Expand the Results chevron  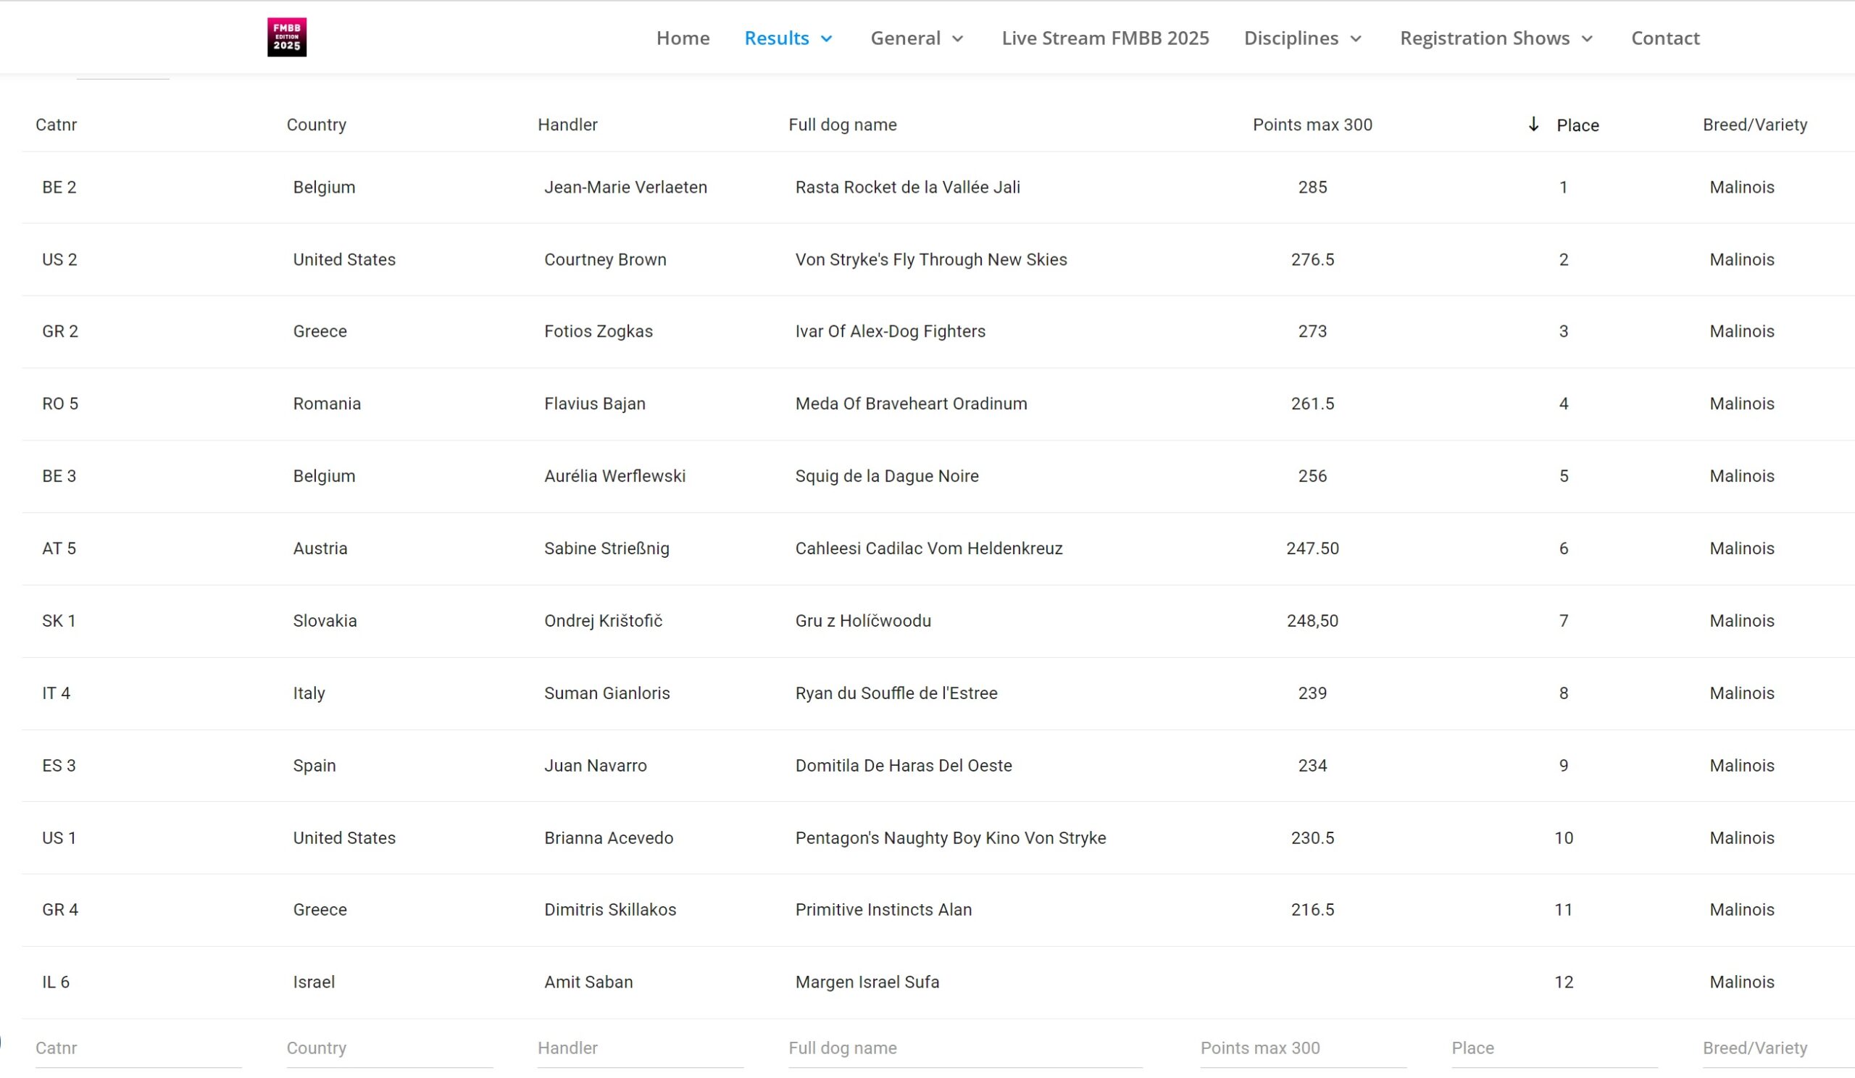pyautogui.click(x=826, y=38)
